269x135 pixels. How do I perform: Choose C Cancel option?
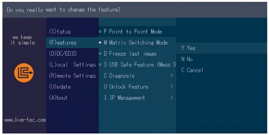192,70
